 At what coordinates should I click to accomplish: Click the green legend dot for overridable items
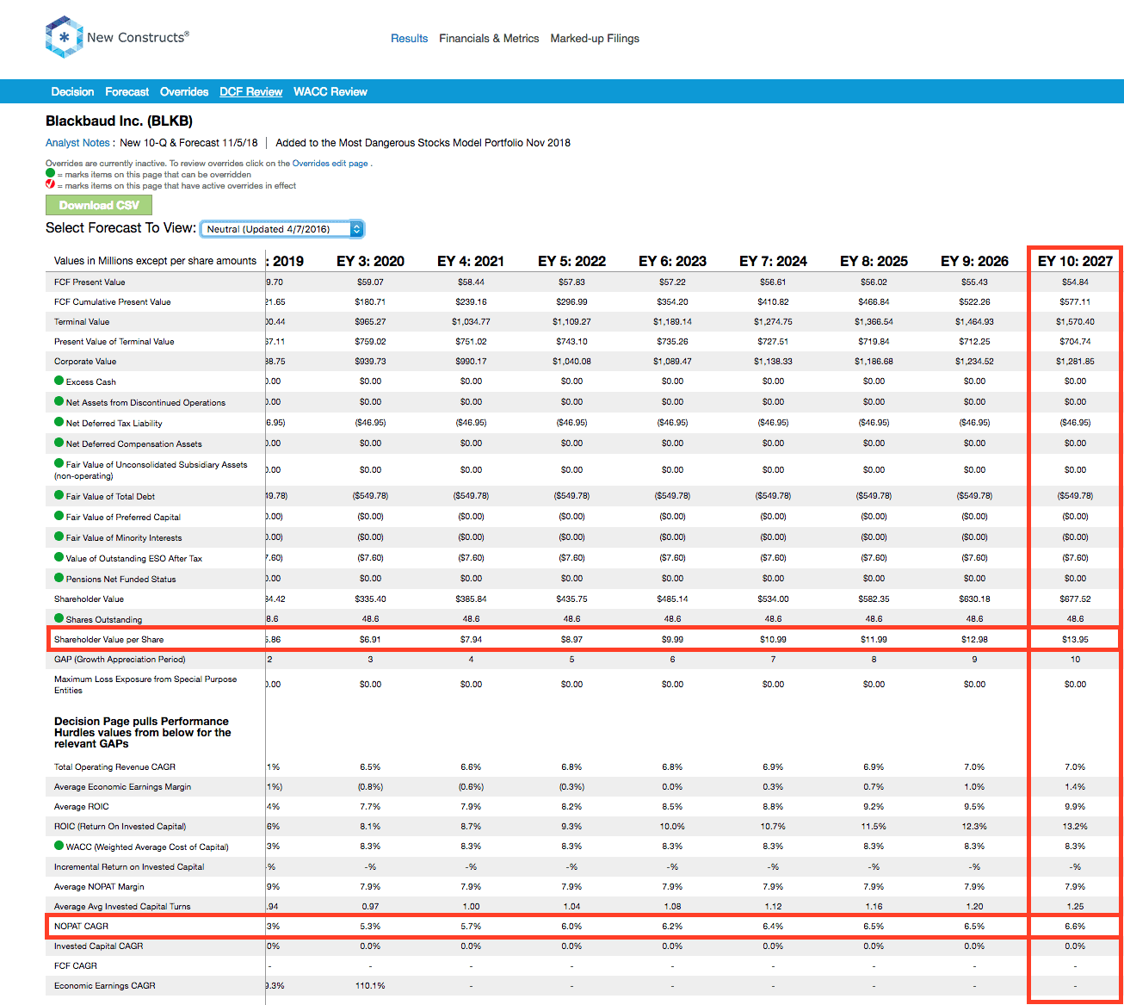pyautogui.click(x=50, y=174)
